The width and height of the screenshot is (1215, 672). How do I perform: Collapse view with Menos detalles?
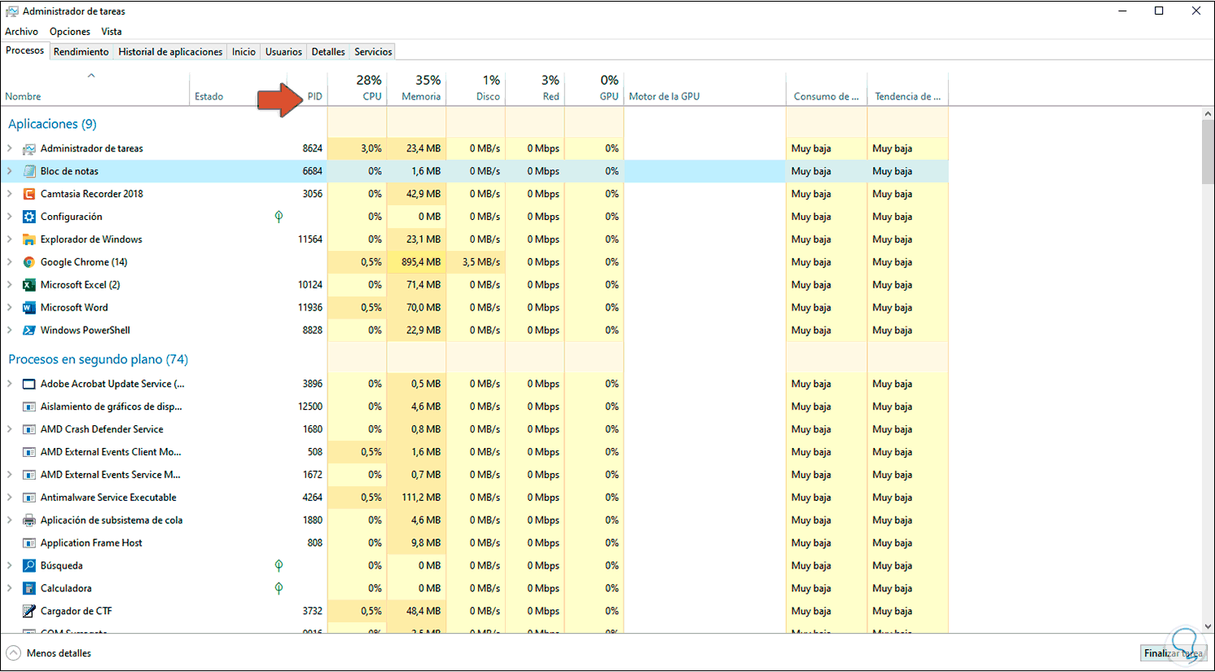tap(49, 653)
